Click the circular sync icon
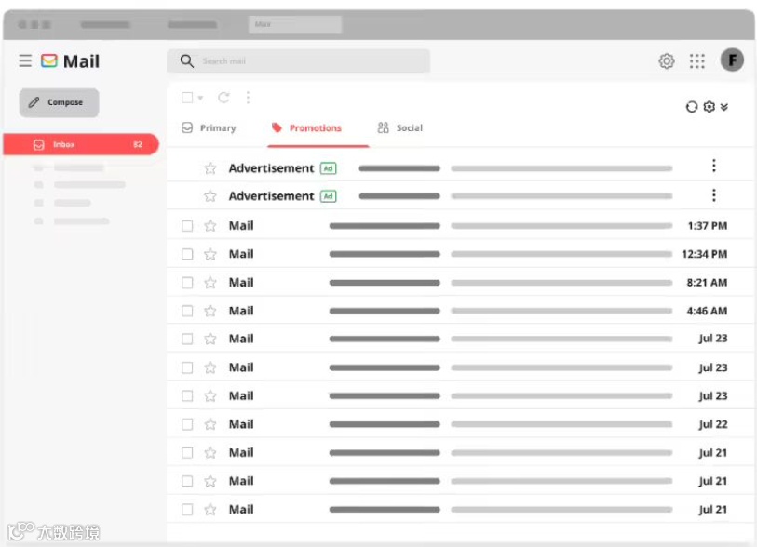 point(691,107)
